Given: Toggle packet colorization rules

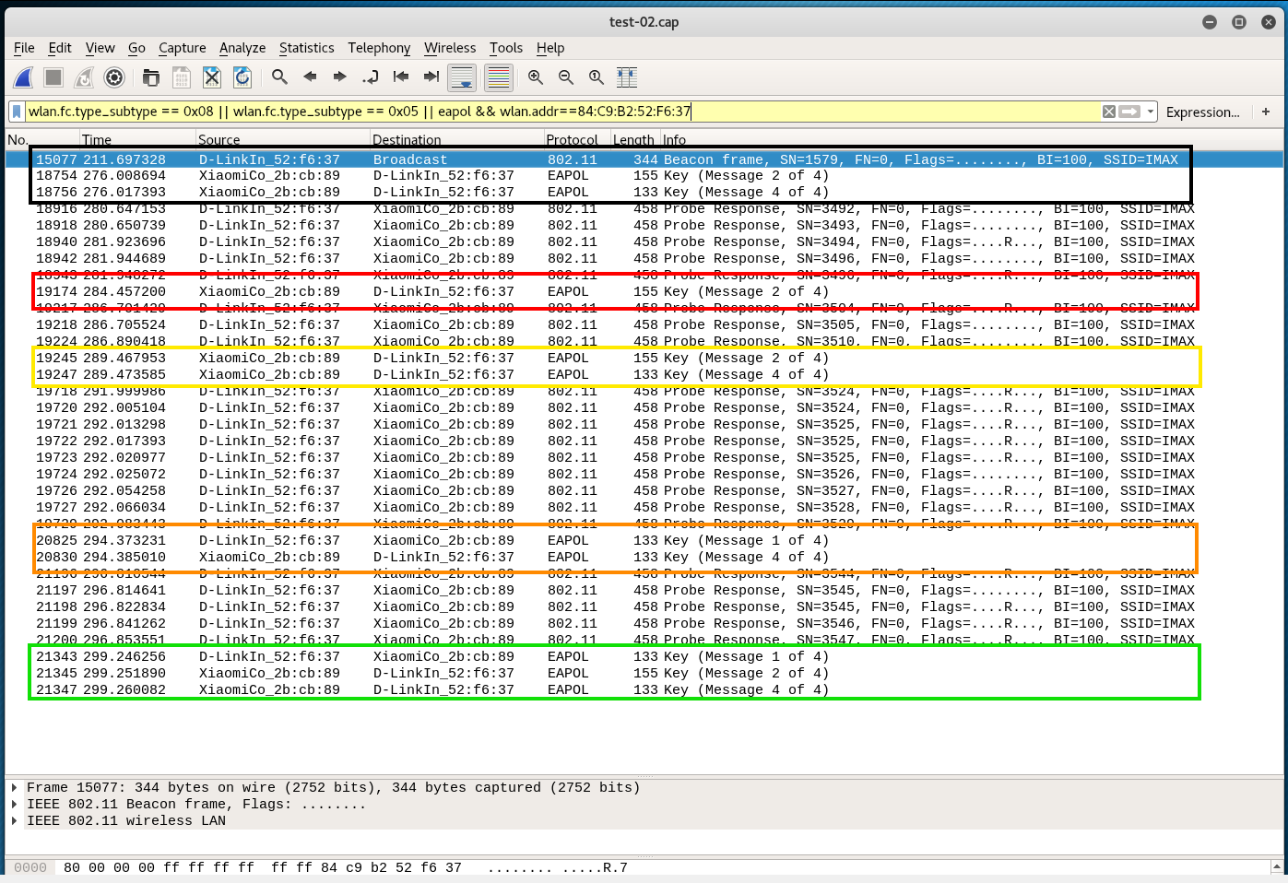Looking at the screenshot, I should (498, 78).
